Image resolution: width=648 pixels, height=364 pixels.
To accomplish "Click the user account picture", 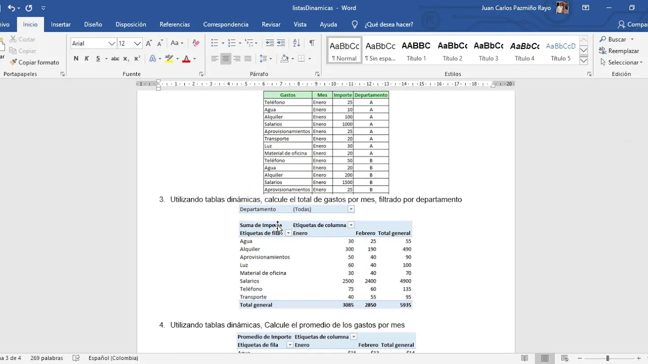I will coord(562,8).
